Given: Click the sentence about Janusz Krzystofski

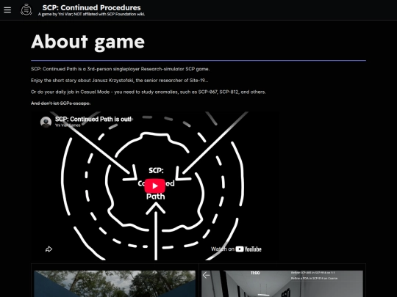Looking at the screenshot, I should click(120, 81).
